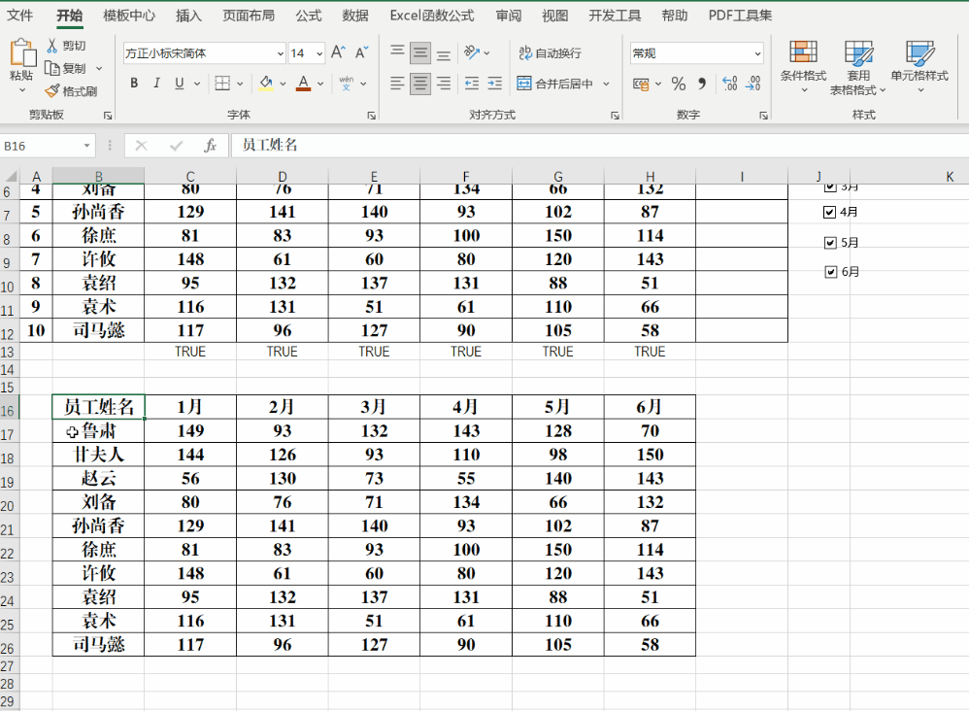Switch to the 开发工具 Developer tab
Screen dimensions: 969x711
click(x=615, y=16)
